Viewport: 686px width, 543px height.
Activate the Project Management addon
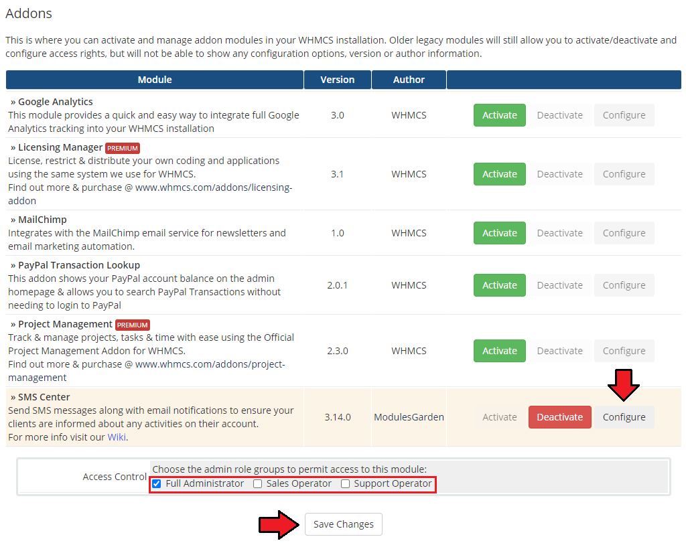click(x=500, y=351)
